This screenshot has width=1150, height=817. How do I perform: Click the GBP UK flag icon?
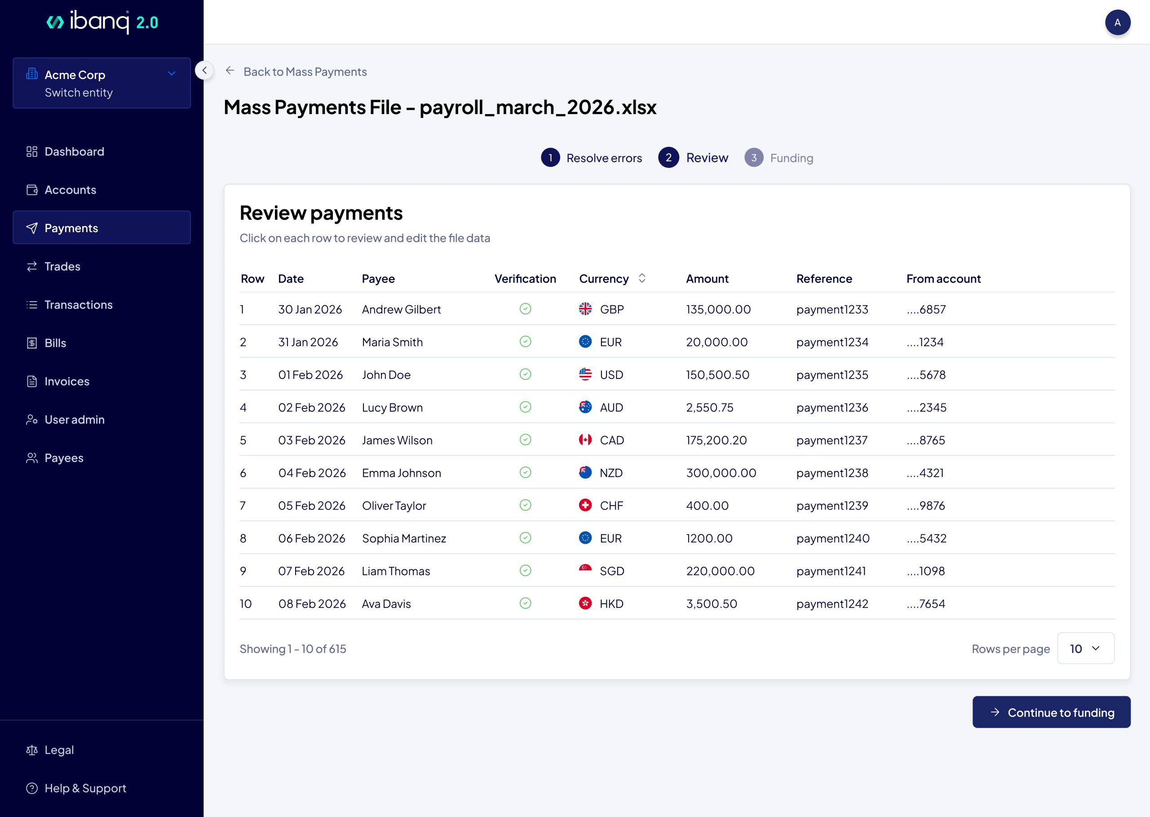point(585,309)
